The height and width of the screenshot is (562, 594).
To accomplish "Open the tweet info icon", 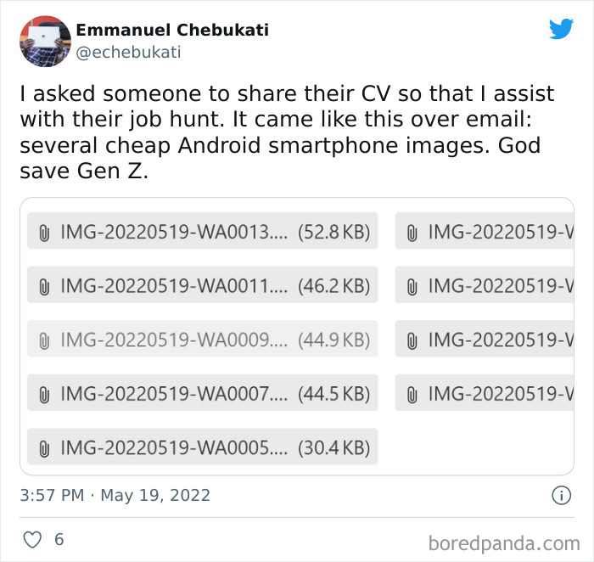I will click(x=561, y=495).
